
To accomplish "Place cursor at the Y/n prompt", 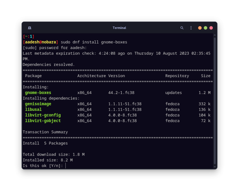I will point(66,166).
